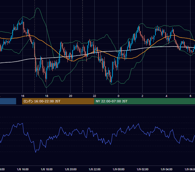Image resolution: width=195 pixels, height=172 pixels.
Task: Click the 4 hour label on upper axis
Action: pos(166,96)
